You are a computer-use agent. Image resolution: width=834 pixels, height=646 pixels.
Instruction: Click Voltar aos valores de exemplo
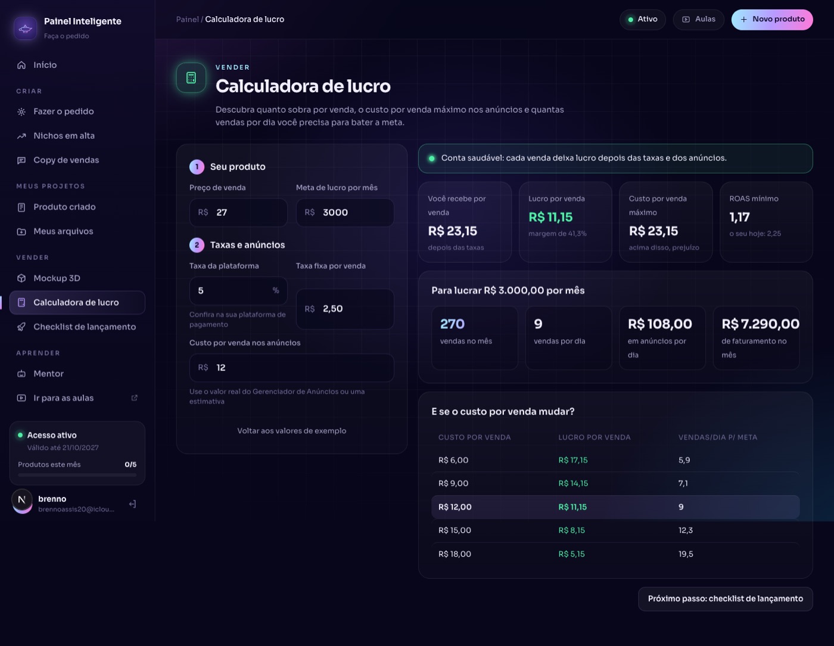pos(292,431)
